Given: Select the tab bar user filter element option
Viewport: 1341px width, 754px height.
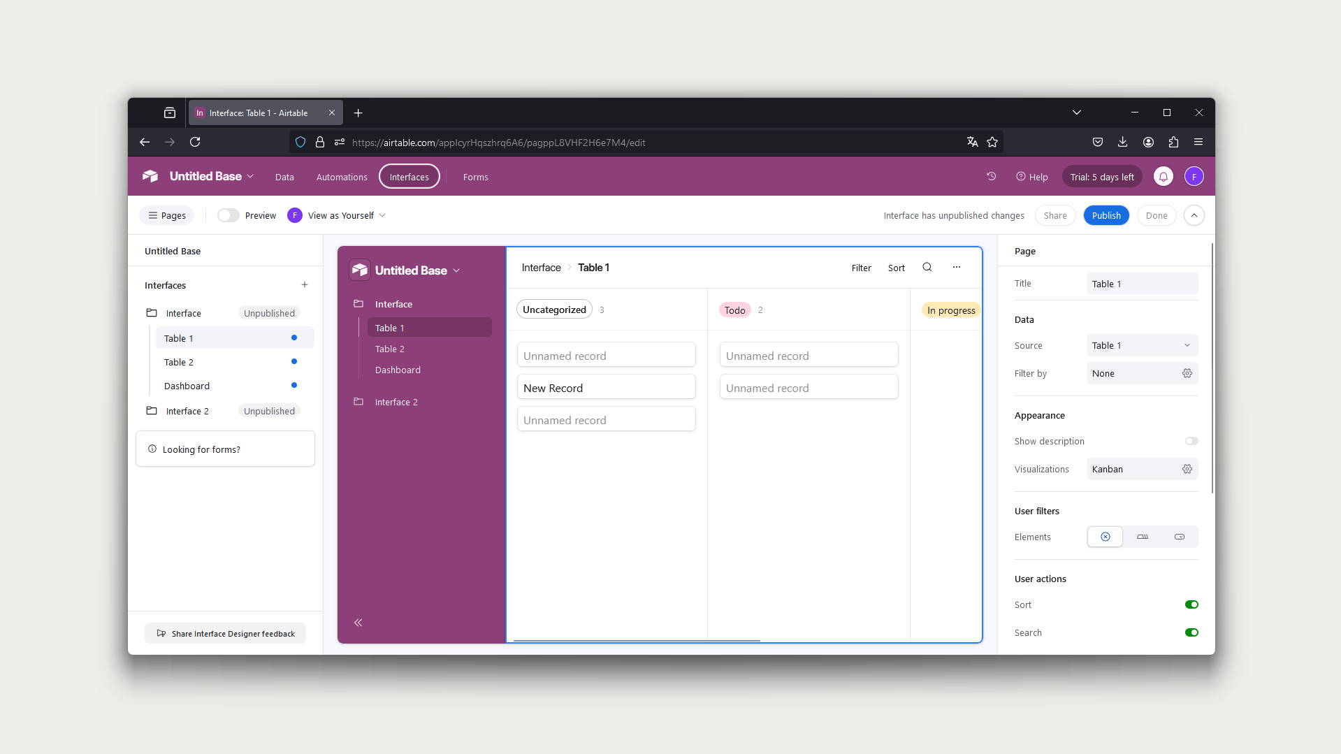Looking at the screenshot, I should pyautogui.click(x=1142, y=537).
